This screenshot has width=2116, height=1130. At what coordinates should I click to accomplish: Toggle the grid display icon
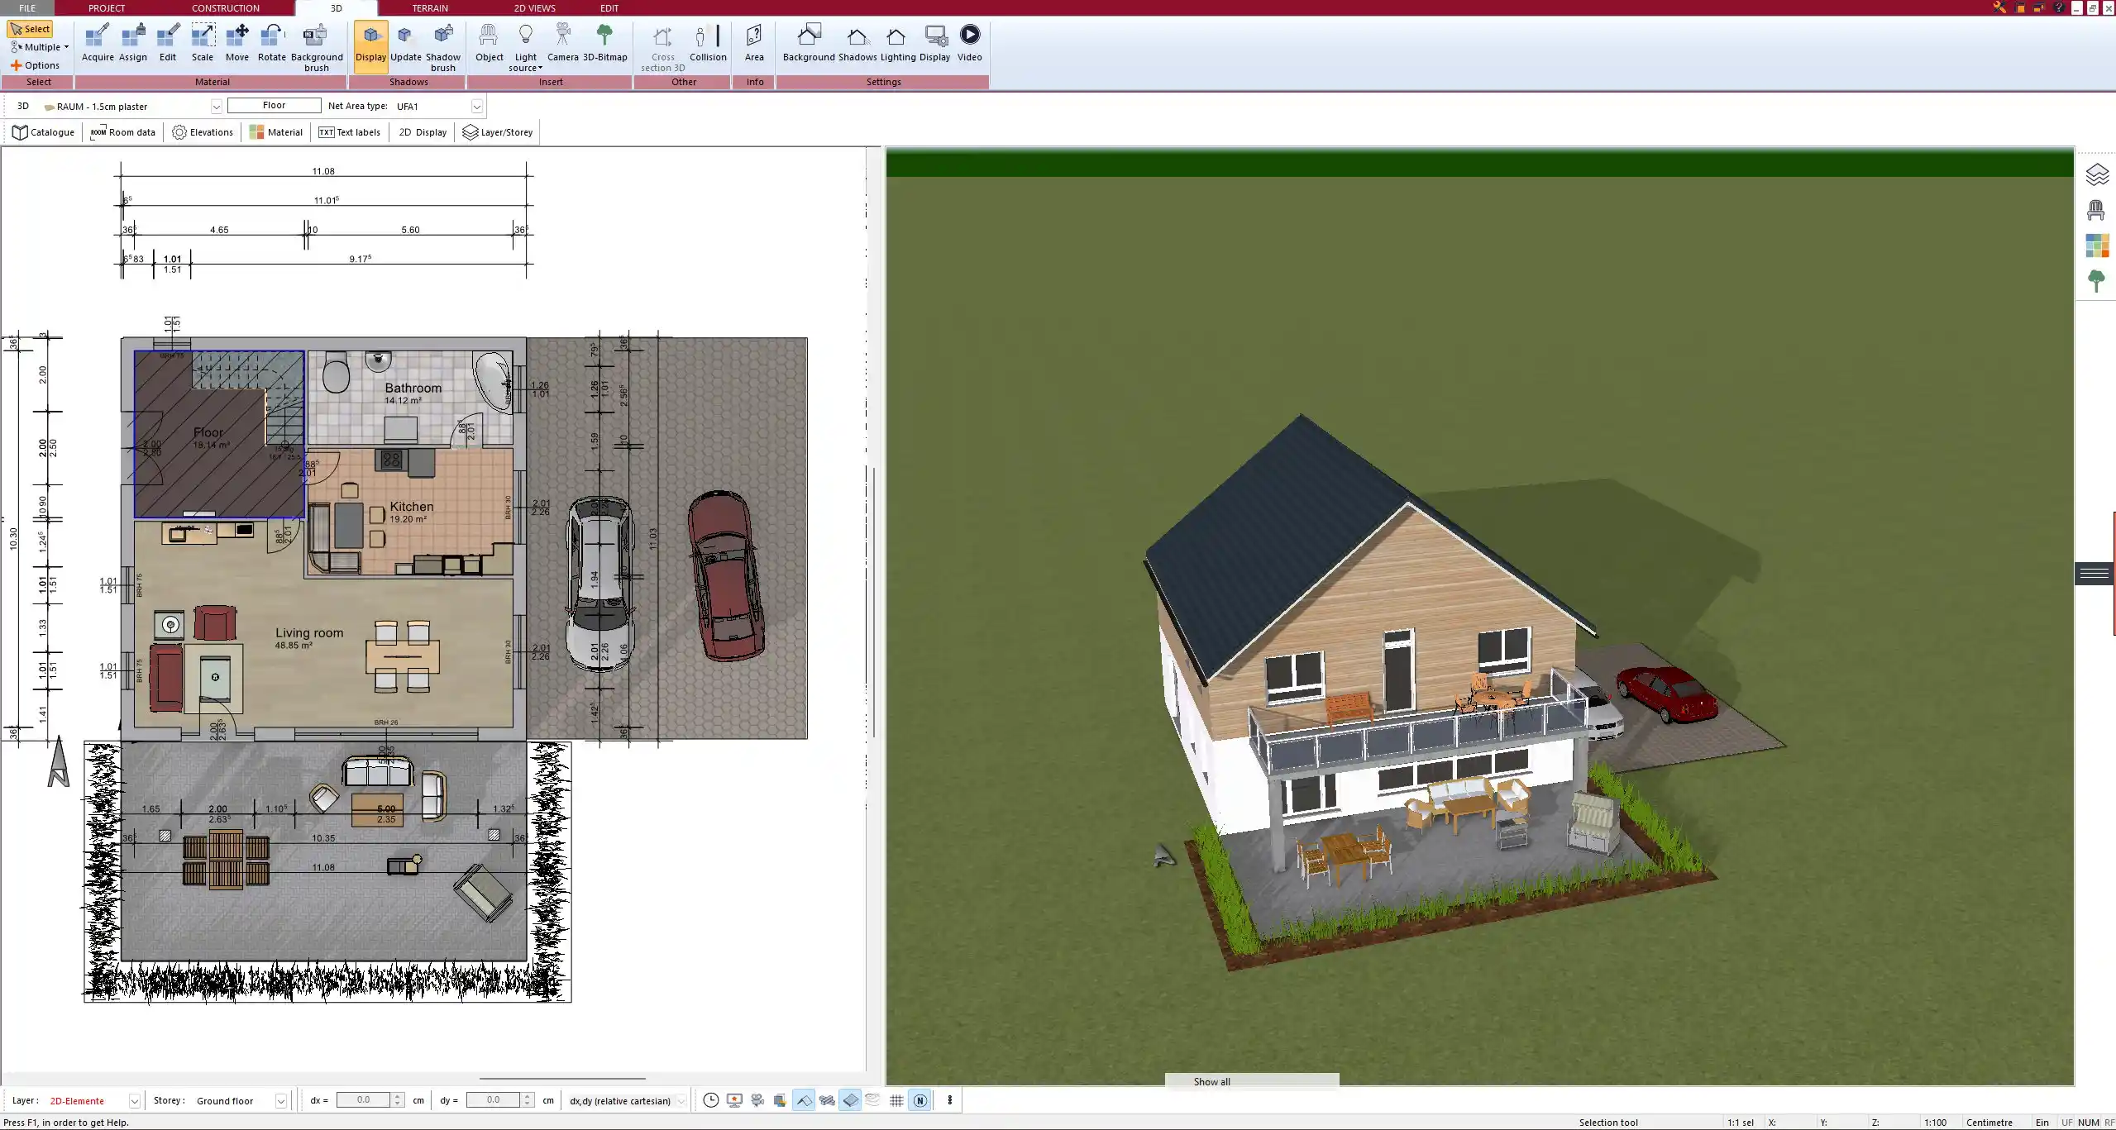[x=896, y=1100]
